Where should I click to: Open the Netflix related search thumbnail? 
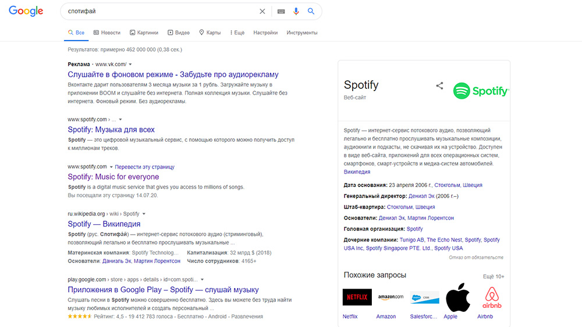coord(357,297)
